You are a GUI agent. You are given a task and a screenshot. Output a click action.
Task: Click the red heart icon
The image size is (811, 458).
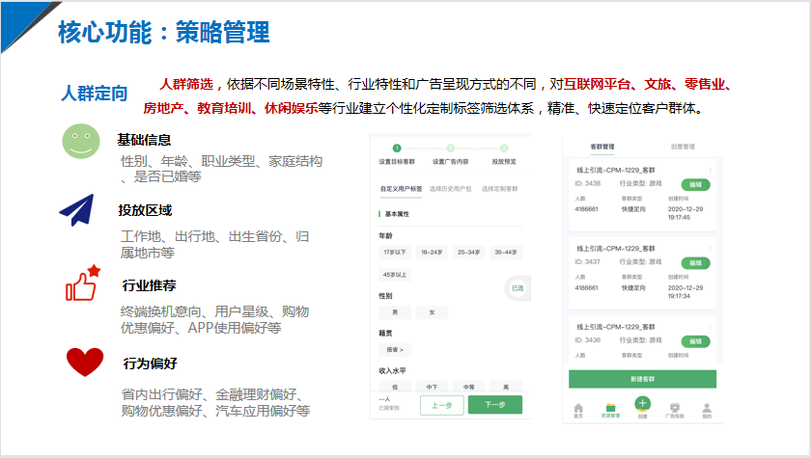click(84, 363)
